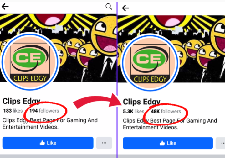Tap the back arrow in right screenshot
The image size is (225, 158).
125,8
